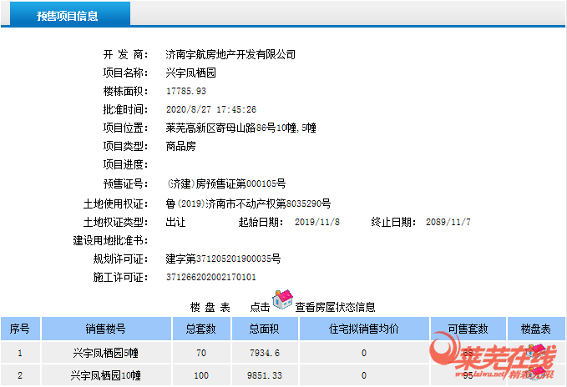This screenshot has width=567, height=387.
Task: Click the 住宅拟销售均价 column header
Action: point(364,329)
